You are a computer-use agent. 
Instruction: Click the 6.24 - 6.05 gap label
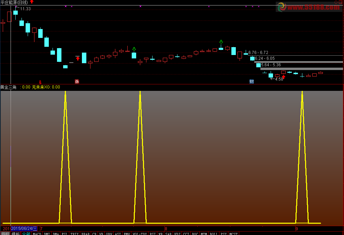(x=264, y=58)
